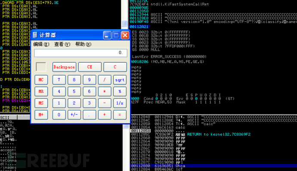Click the minus (-) button

tap(105, 103)
